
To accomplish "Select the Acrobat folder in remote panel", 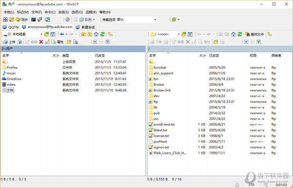I will click(x=160, y=67).
